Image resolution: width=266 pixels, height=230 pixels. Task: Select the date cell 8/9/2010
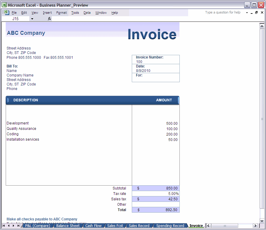[x=143, y=71]
